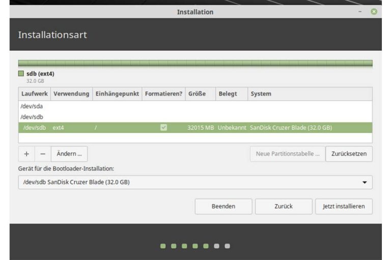Toggle the Formatieren checkbox for /dev/sdb
Viewport: 391px width, 260px height.
(x=163, y=127)
